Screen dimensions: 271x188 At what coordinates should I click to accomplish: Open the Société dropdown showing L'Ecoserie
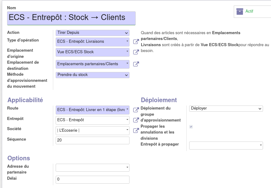tap(92, 130)
